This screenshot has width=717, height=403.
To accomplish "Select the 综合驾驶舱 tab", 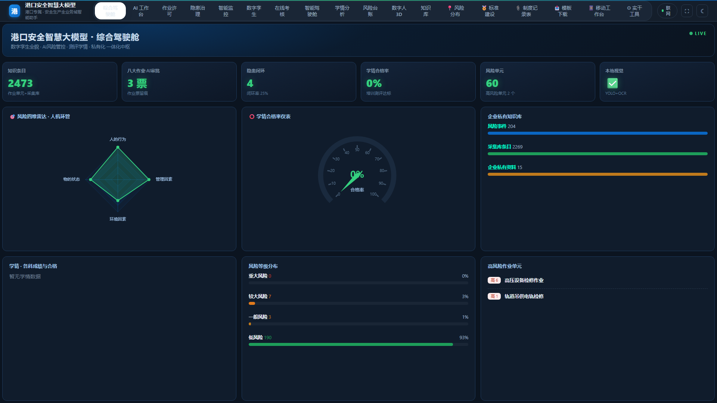I will (110, 11).
